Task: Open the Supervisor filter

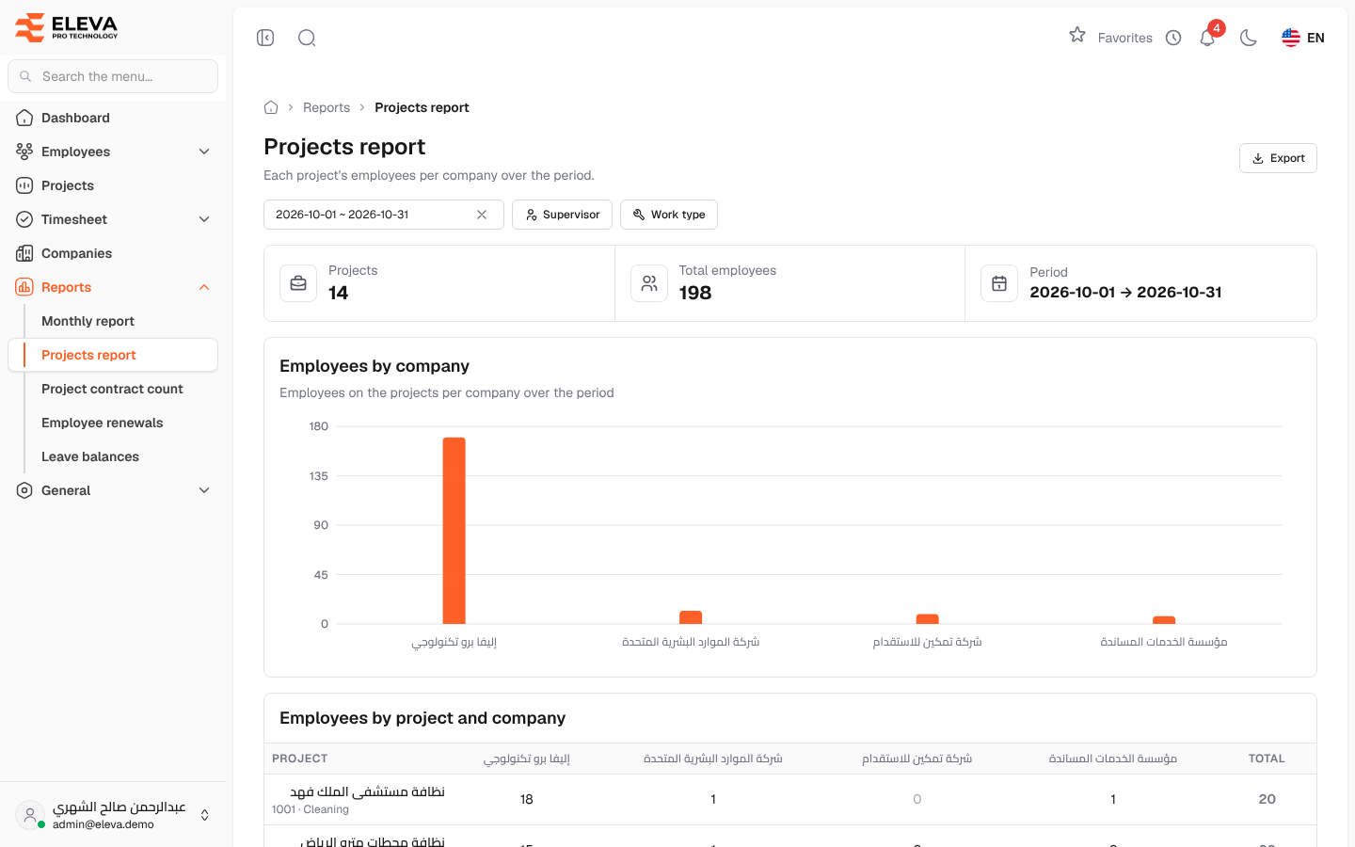Action: pos(562,215)
